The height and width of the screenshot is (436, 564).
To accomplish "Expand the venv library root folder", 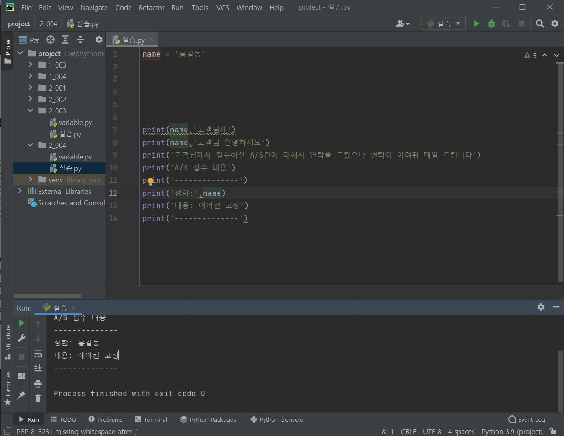I will 30,180.
